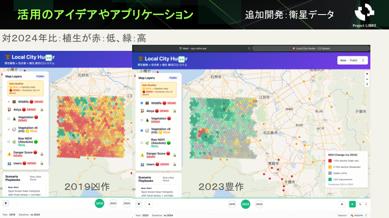Open the Bear Alert playbook in the 2019 screenshot
This screenshot has height=218, width=389.
(x=25, y=191)
